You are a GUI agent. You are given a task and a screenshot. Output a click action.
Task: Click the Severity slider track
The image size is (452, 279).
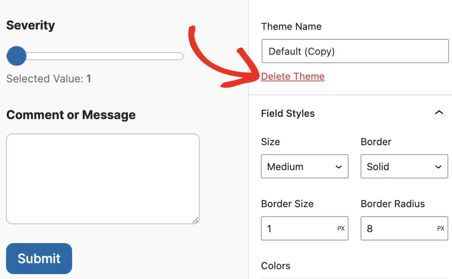click(95, 56)
